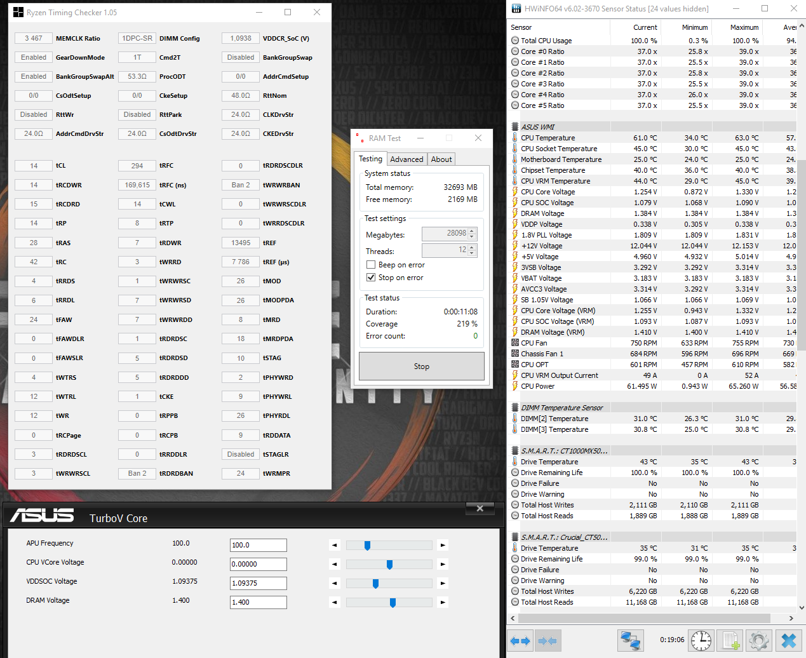
Task: Enable the Beep on error checkbox
Action: click(371, 265)
